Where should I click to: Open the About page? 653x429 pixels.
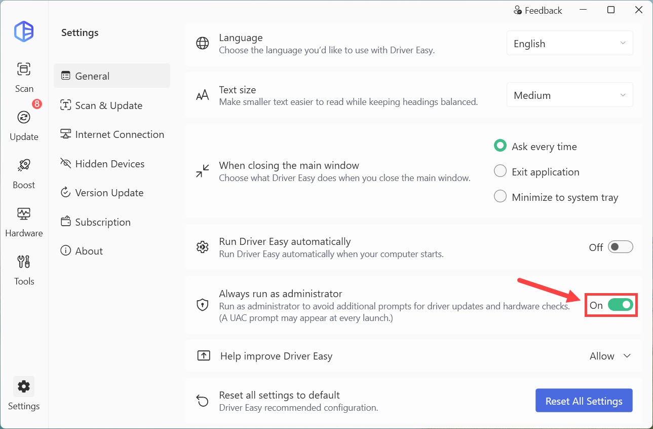coord(112,251)
